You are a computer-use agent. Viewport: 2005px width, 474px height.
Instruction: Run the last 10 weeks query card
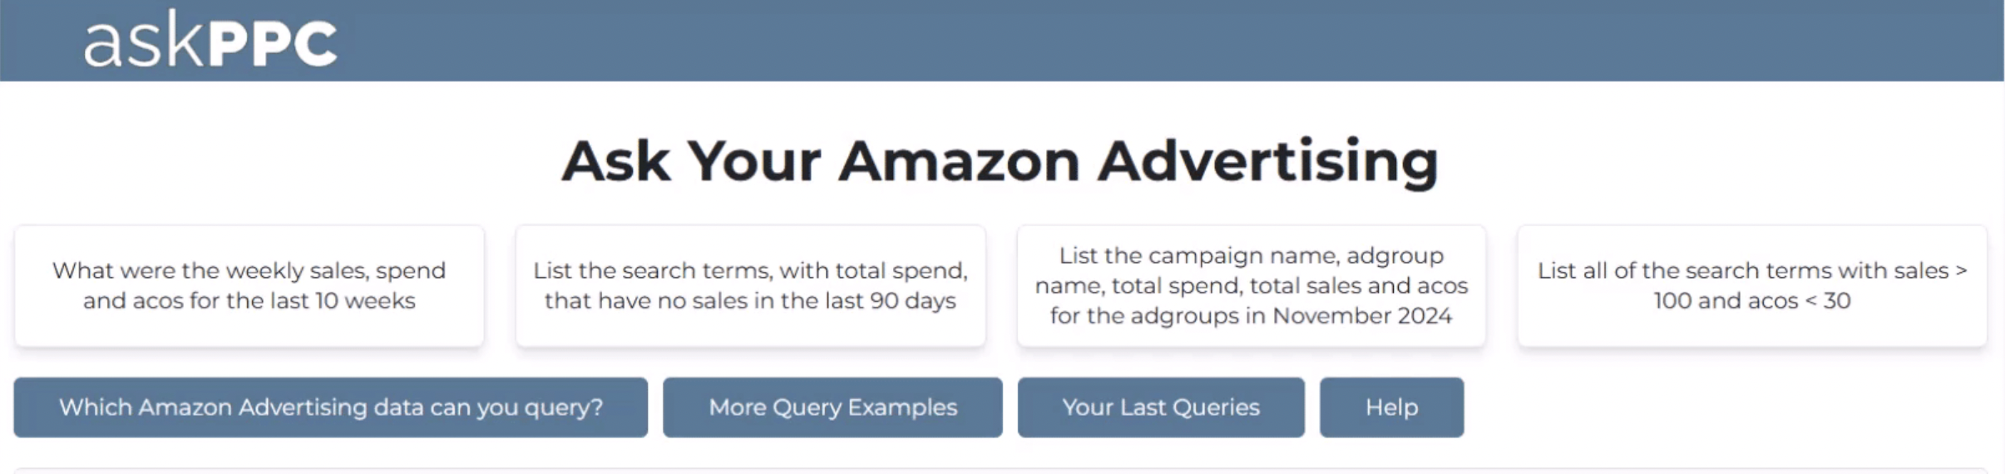pyautogui.click(x=249, y=285)
